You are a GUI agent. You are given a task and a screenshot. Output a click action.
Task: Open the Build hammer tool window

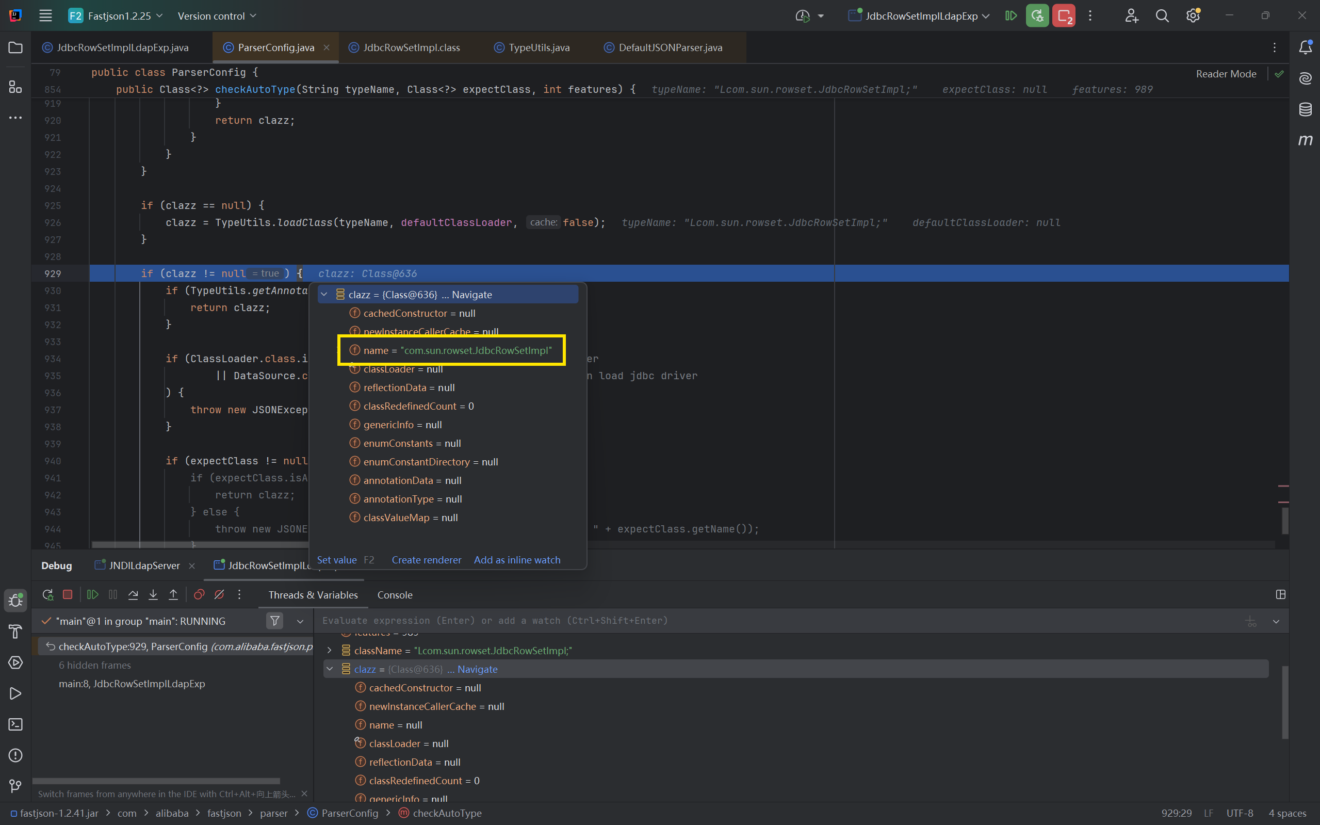[15, 632]
